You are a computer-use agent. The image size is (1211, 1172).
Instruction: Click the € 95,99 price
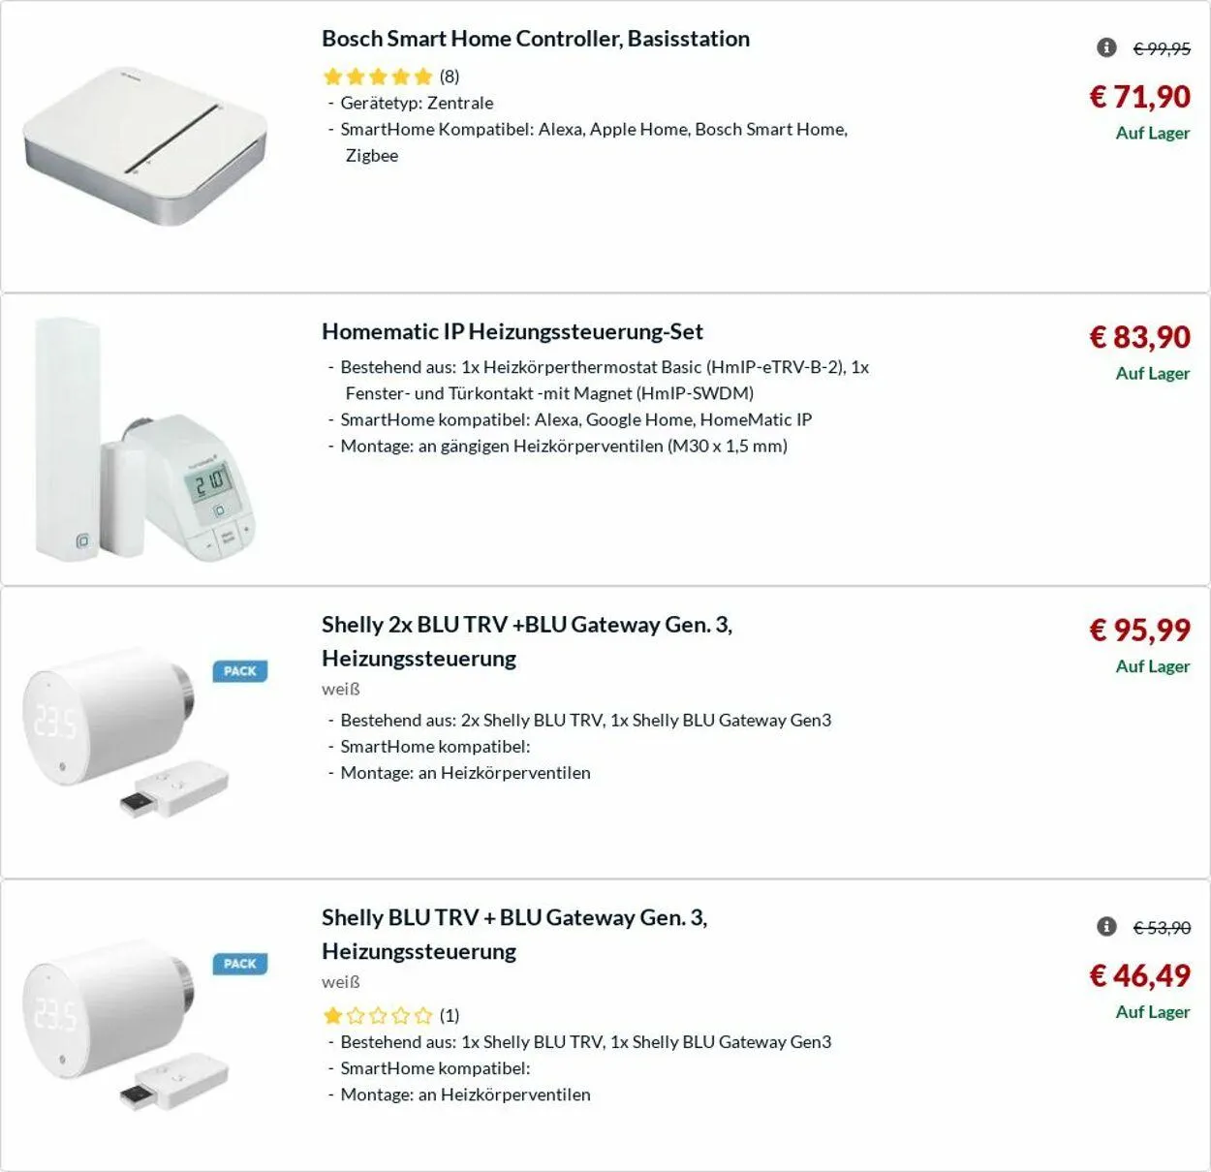(x=1139, y=631)
